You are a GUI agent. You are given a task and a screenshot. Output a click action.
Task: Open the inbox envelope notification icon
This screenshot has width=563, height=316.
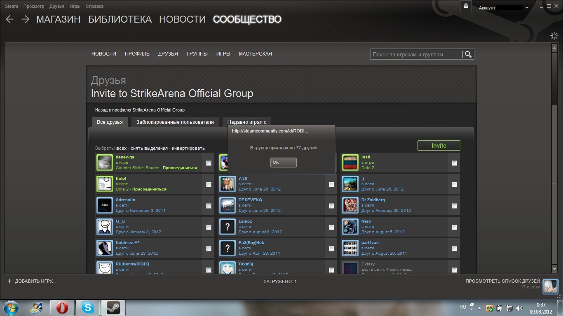point(466,6)
